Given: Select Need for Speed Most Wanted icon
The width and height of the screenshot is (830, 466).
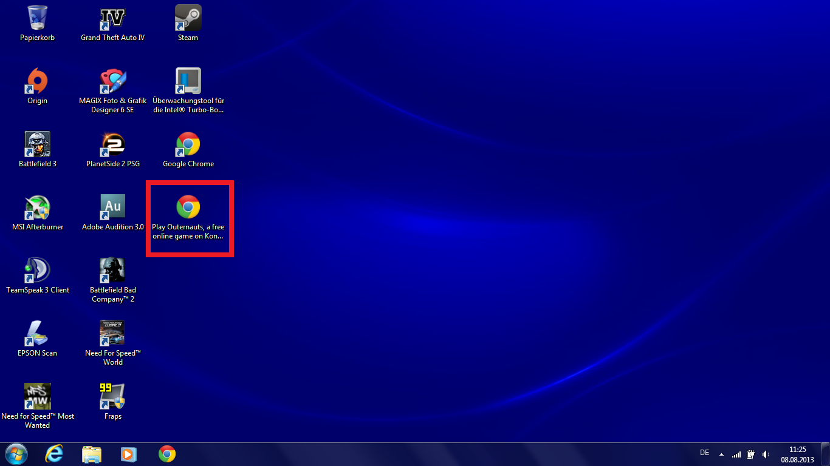Looking at the screenshot, I should [37, 407].
